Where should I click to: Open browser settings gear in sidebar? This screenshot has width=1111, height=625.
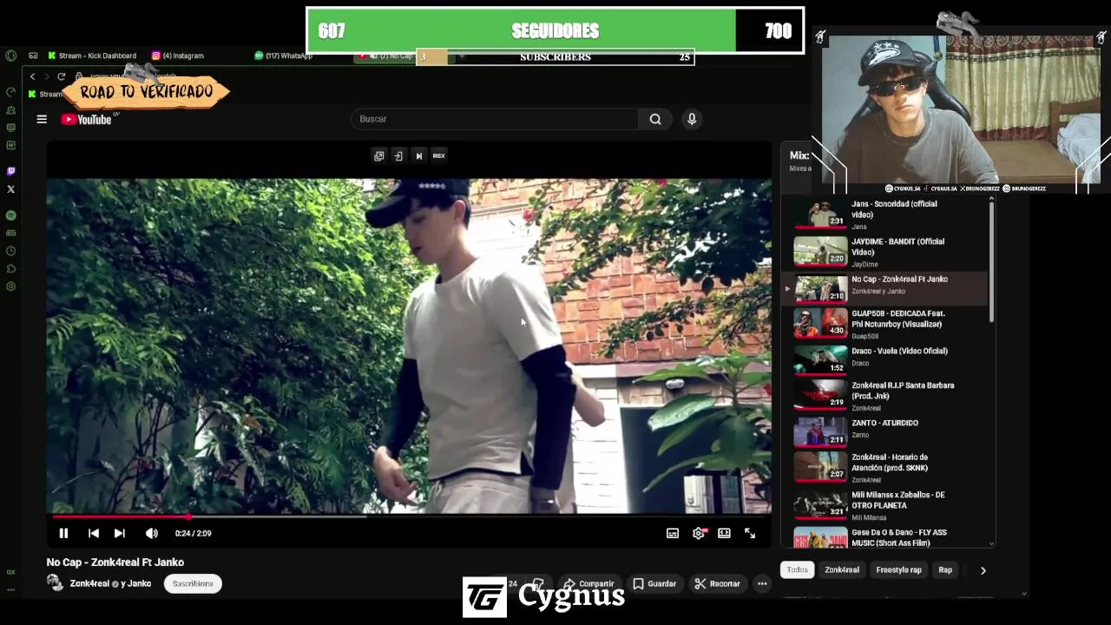click(x=10, y=286)
